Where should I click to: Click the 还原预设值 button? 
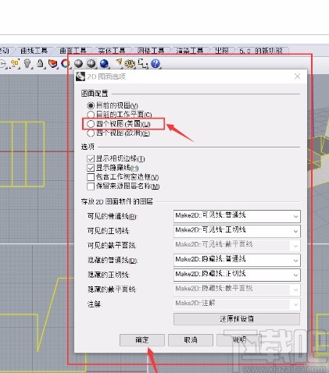click(x=237, y=319)
